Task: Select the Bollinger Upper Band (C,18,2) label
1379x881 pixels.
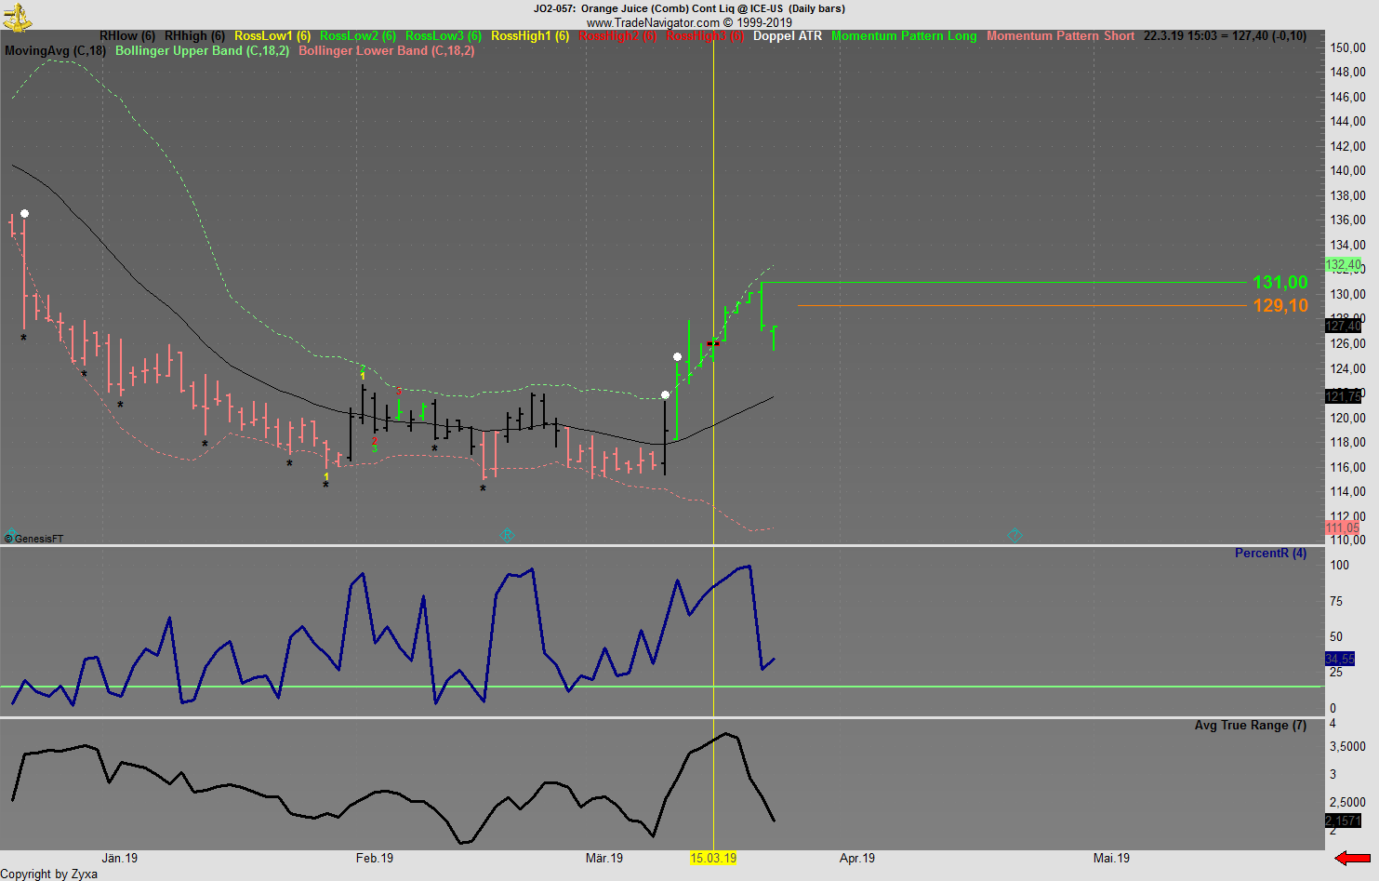Action: click(202, 51)
